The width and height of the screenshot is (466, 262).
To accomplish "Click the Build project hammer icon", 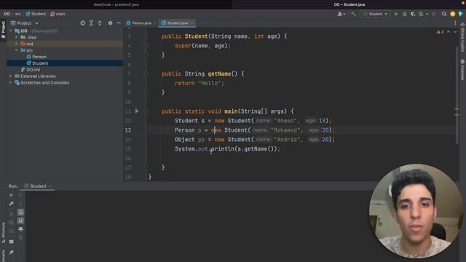I will coord(353,14).
